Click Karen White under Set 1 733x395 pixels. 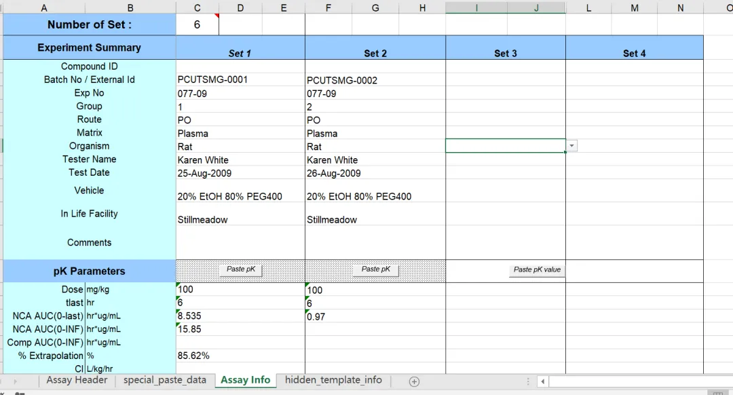coord(240,160)
